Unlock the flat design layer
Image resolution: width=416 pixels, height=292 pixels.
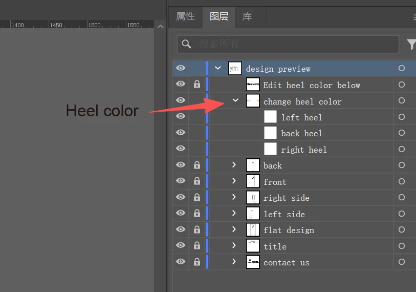click(197, 230)
